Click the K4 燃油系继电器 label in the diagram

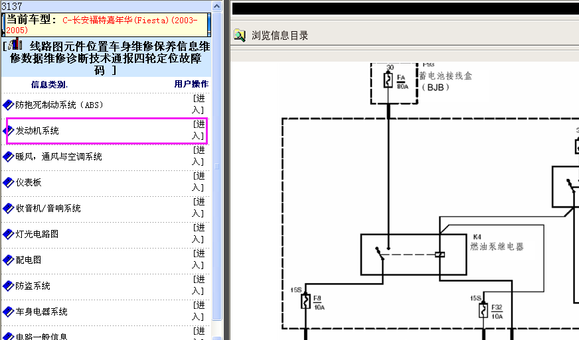497,242
